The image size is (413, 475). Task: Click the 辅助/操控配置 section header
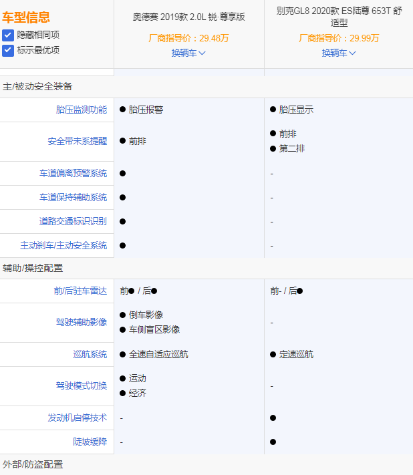33,268
